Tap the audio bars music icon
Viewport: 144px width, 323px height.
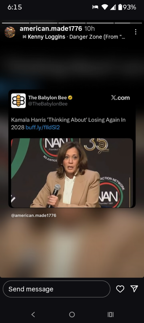click(24, 37)
